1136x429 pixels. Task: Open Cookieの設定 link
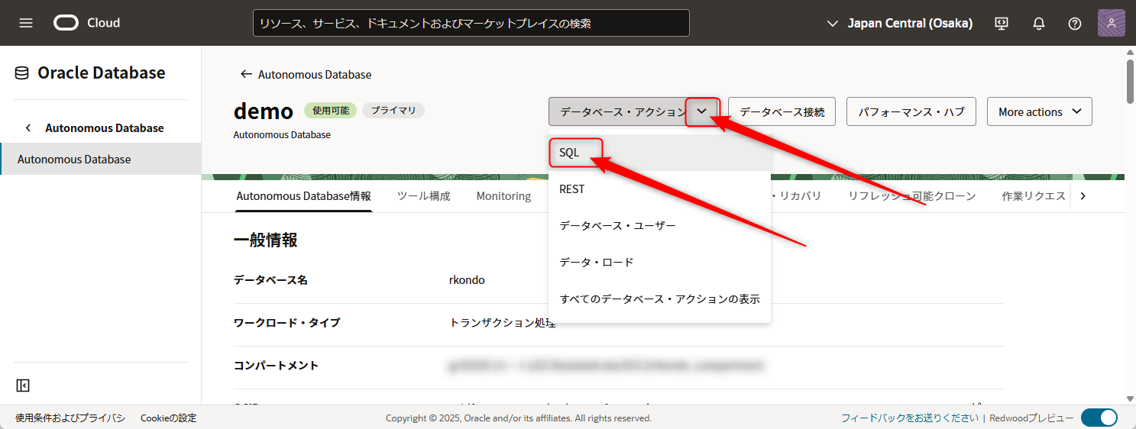[169, 418]
